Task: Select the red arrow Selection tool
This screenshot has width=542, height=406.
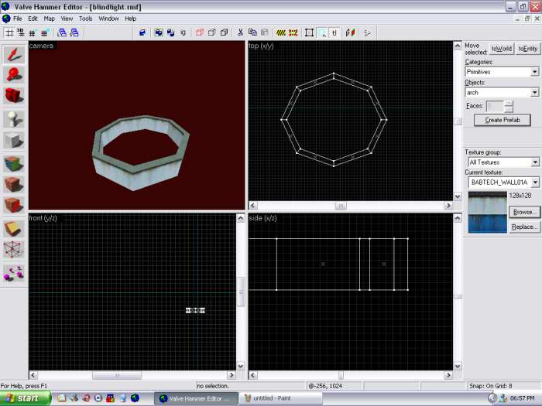Action: click(13, 53)
